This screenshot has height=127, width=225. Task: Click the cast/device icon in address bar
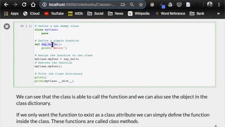[123, 5]
